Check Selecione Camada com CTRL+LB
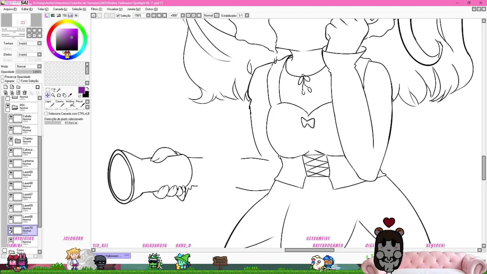Image resolution: width=487 pixels, height=274 pixels. click(x=46, y=114)
